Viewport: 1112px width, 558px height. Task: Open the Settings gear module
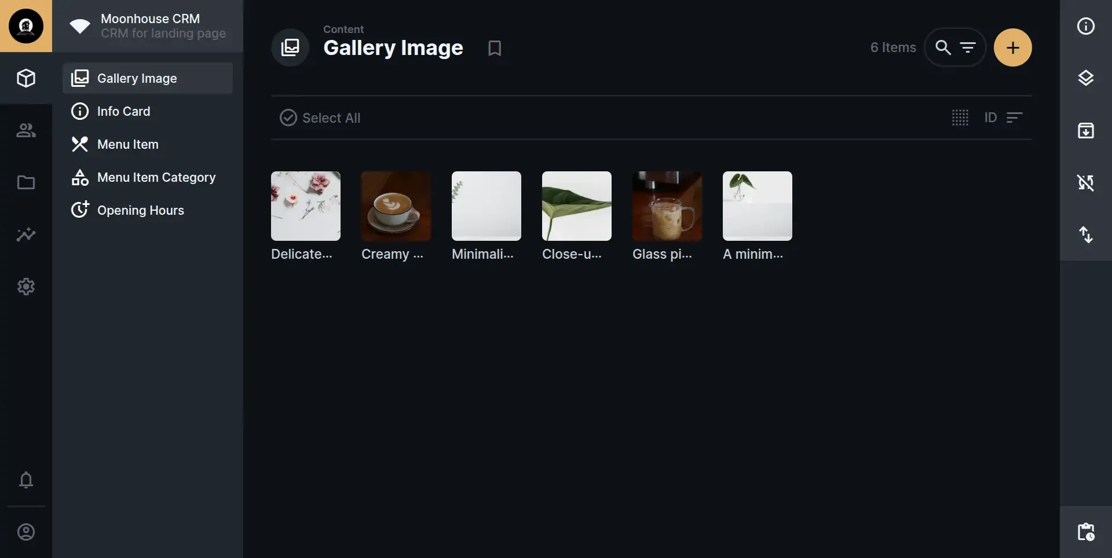(x=26, y=287)
